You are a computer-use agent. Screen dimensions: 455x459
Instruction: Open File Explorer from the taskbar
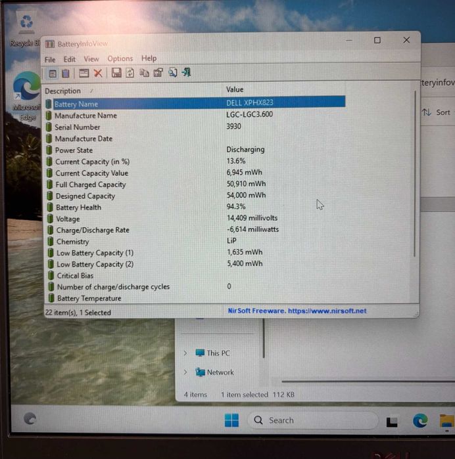pos(447,422)
